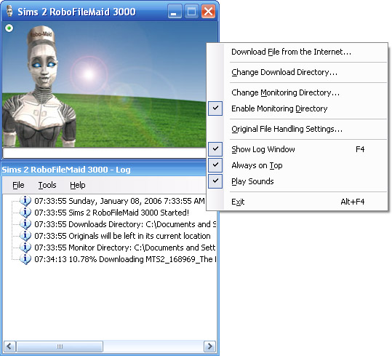Viewport: 392px width, 356px height.
Task: Click info icon of the Sunday January 08 entry
Action: pyautogui.click(x=25, y=201)
